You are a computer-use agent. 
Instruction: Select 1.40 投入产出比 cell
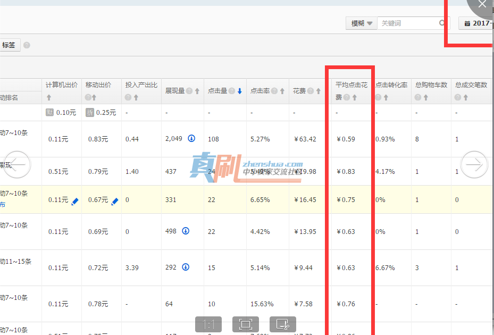click(x=132, y=171)
